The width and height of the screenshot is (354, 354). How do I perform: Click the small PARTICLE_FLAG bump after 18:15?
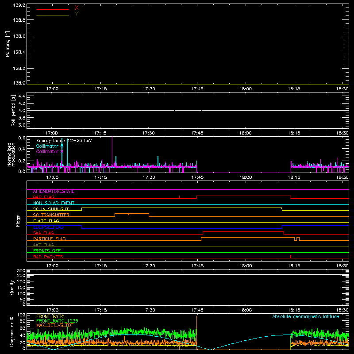click(298, 239)
